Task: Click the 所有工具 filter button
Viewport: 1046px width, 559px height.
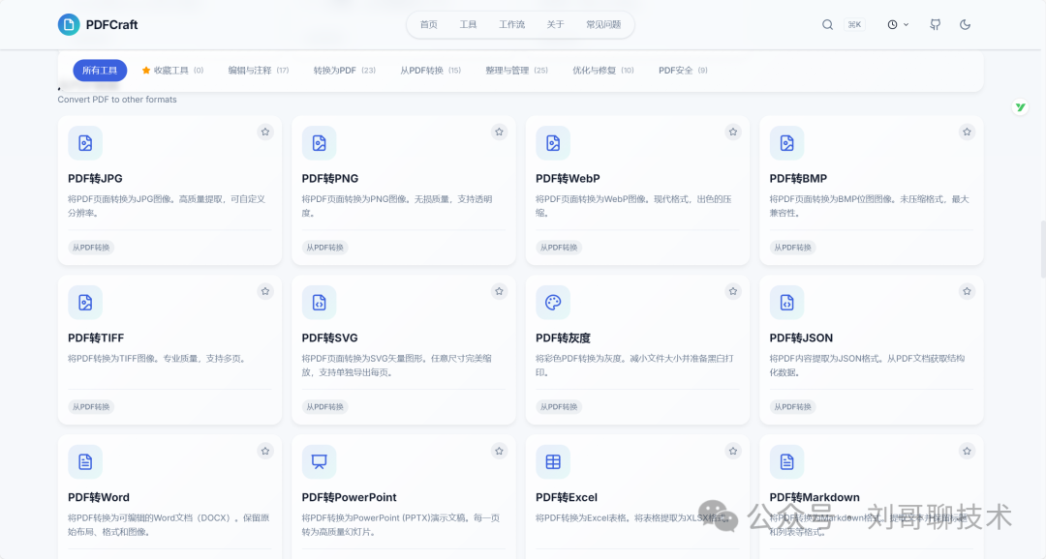Action: [x=98, y=70]
